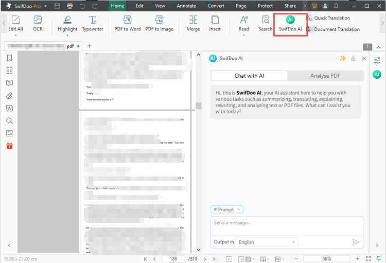Click the sparkle icon in AI panel
386x263 pixels.
(x=343, y=58)
